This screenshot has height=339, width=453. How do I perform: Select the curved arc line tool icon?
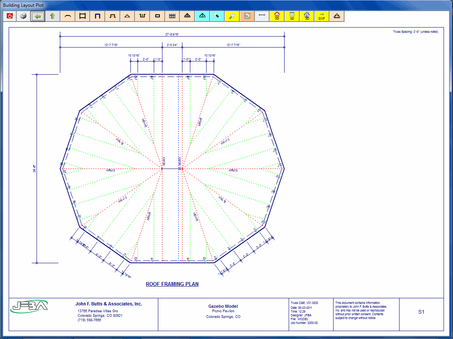pyautogui.click(x=67, y=16)
